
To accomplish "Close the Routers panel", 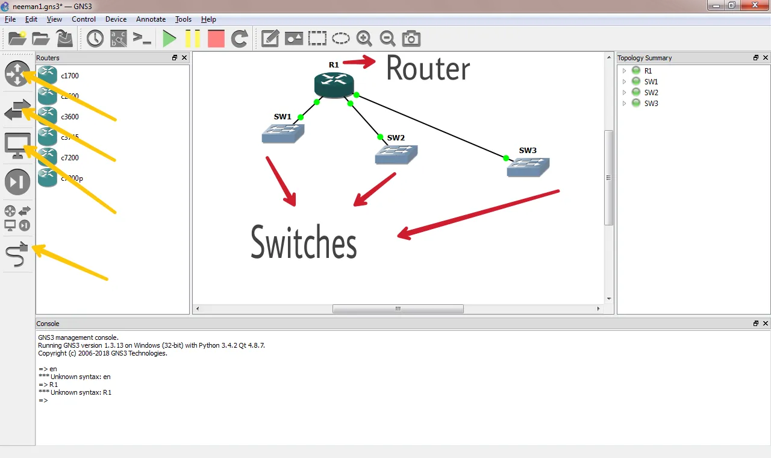I will [x=184, y=58].
